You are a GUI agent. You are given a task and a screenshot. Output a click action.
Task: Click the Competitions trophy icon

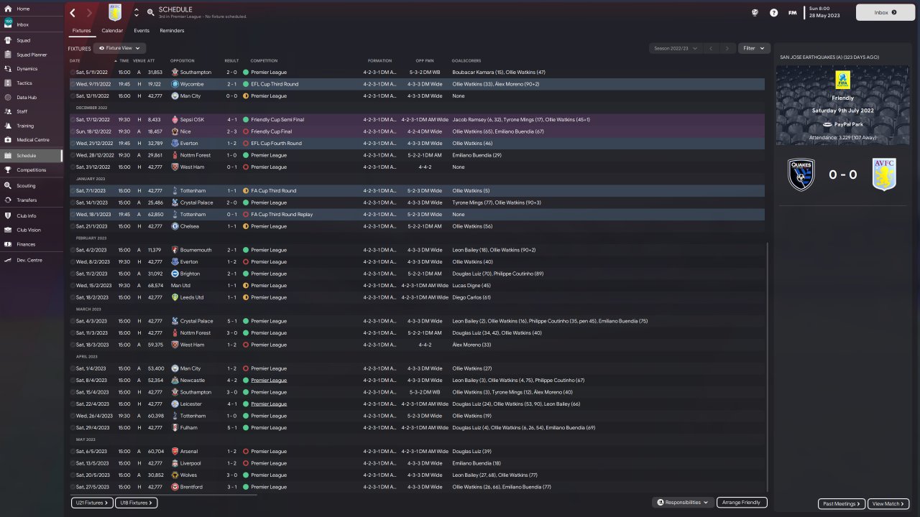tap(8, 170)
